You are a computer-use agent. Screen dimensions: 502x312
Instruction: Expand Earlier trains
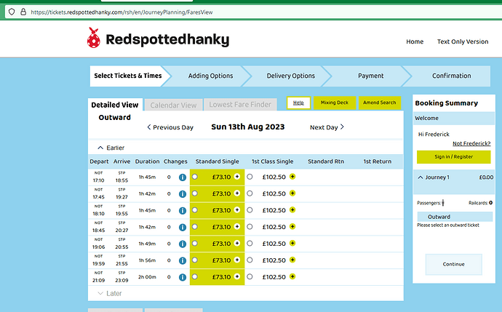point(111,148)
